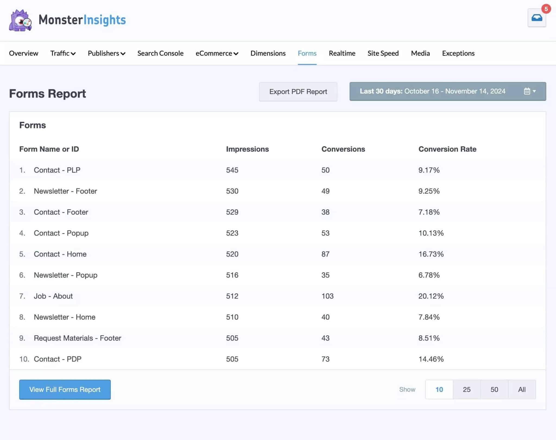This screenshot has height=440, width=556.
Task: Click Export PDF Report
Action: click(298, 92)
